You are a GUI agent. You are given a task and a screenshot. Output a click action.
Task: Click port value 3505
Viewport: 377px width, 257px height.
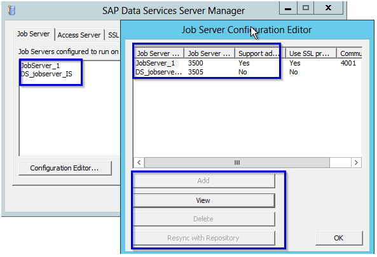(195, 72)
